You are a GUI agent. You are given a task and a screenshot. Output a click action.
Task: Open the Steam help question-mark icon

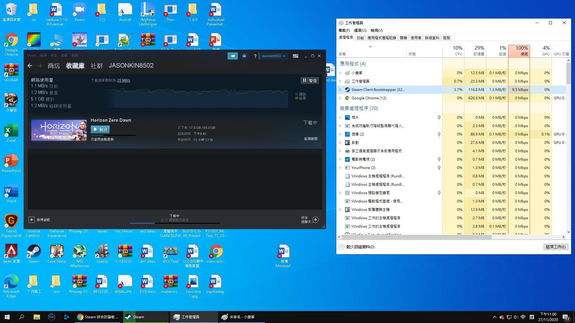[255, 56]
